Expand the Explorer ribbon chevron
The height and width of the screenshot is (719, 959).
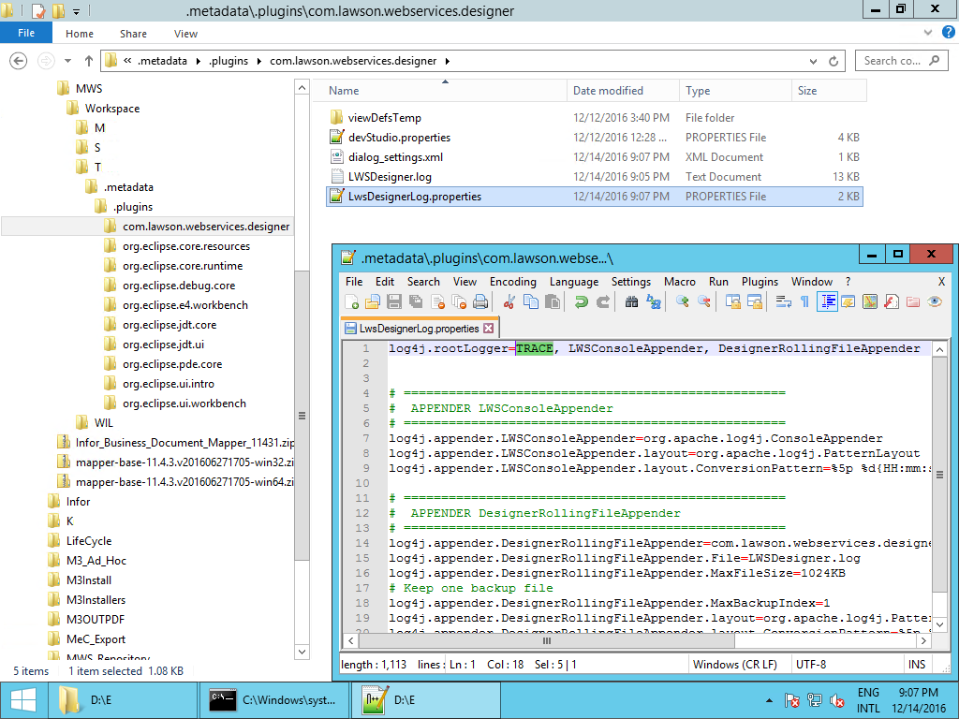[x=926, y=34]
